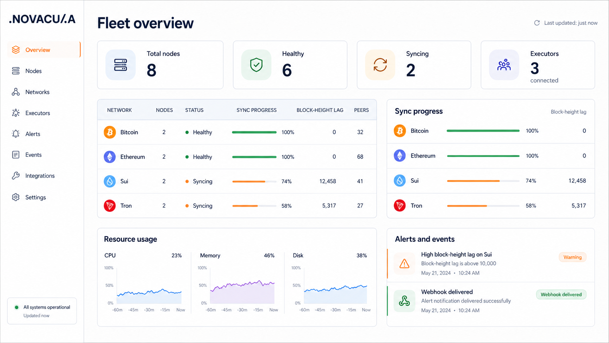Image resolution: width=609 pixels, height=343 pixels.
Task: Click Syncing status in Sui row
Action: click(x=199, y=181)
